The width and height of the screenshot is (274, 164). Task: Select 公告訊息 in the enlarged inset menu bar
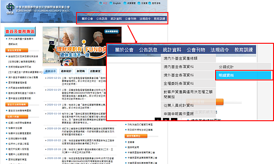point(148,50)
